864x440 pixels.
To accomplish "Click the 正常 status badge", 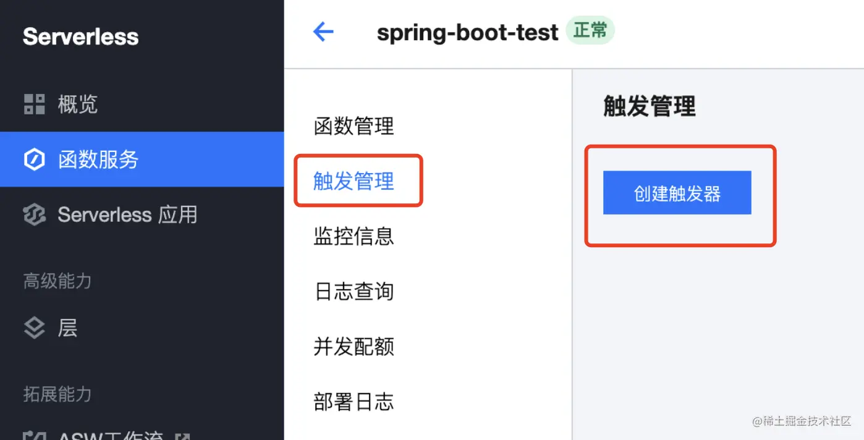I will point(590,30).
